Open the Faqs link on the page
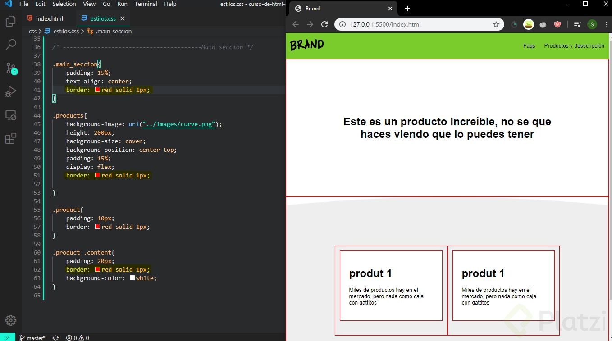Image resolution: width=612 pixels, height=341 pixels. [x=529, y=46]
